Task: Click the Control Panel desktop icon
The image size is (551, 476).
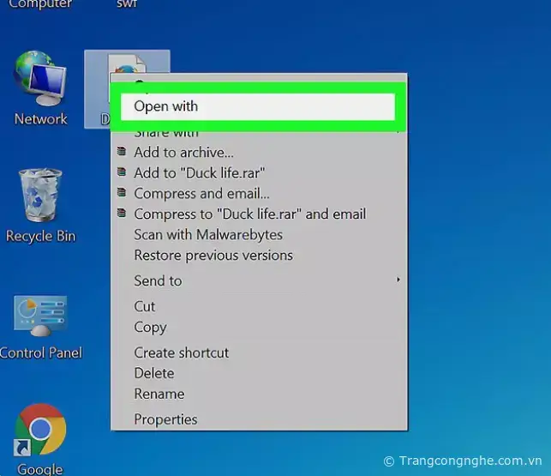Action: [39, 317]
